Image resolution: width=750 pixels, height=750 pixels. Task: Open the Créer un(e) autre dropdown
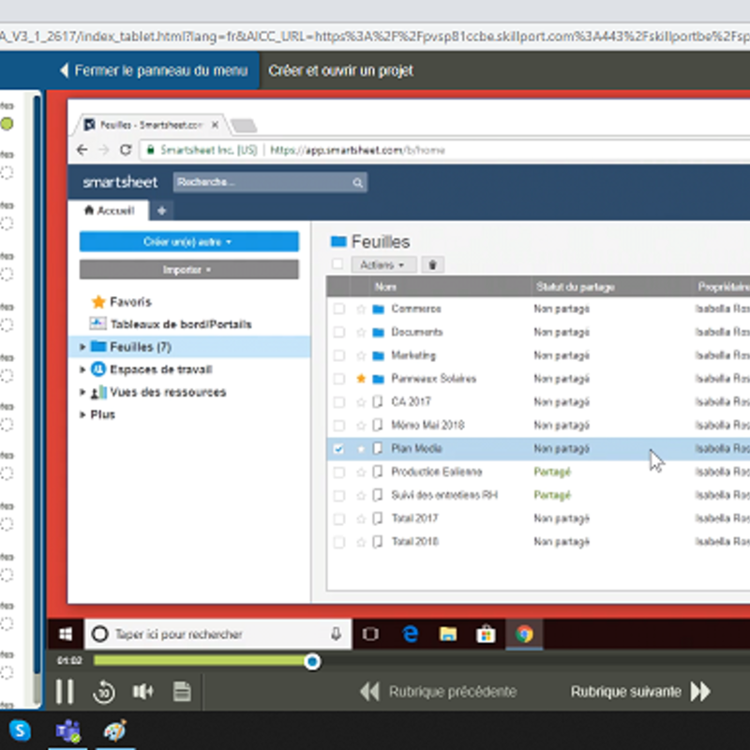pyautogui.click(x=189, y=242)
